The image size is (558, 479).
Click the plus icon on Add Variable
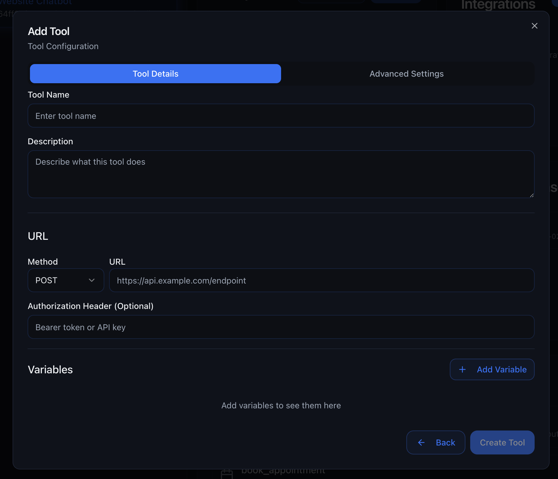462,369
